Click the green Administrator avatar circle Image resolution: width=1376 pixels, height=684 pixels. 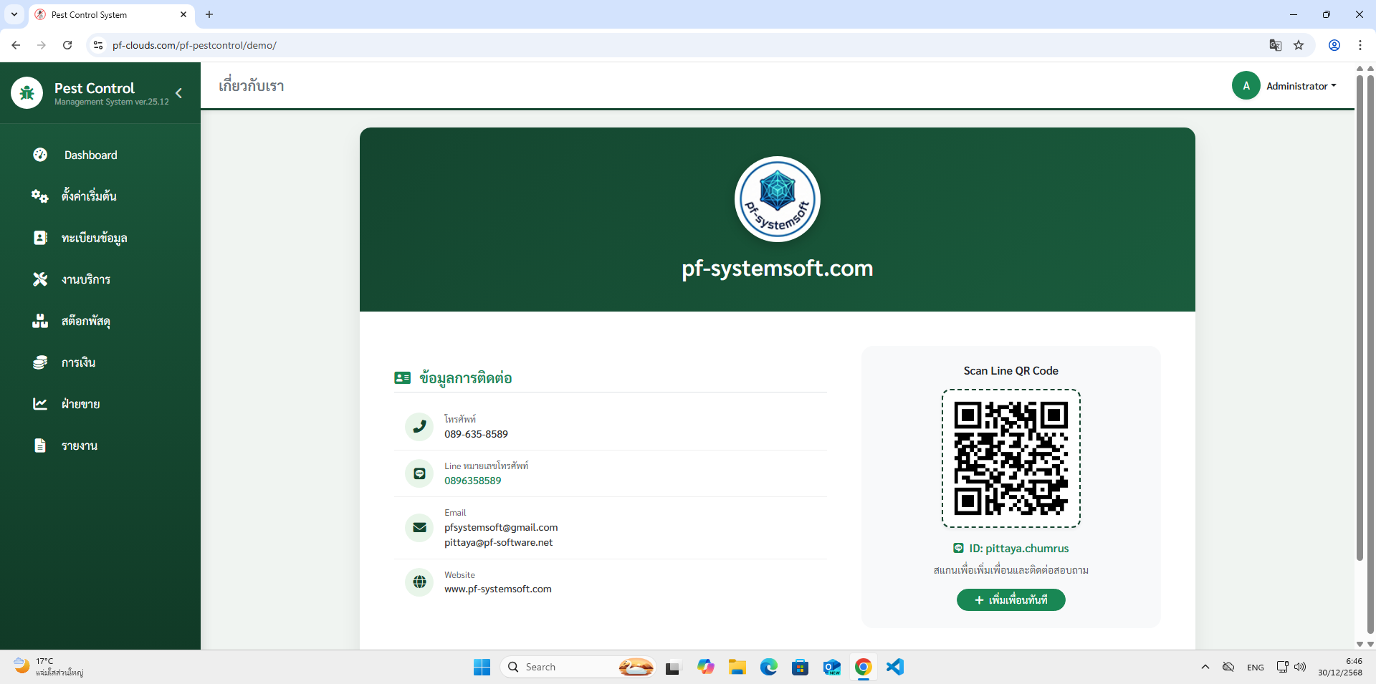(x=1246, y=86)
